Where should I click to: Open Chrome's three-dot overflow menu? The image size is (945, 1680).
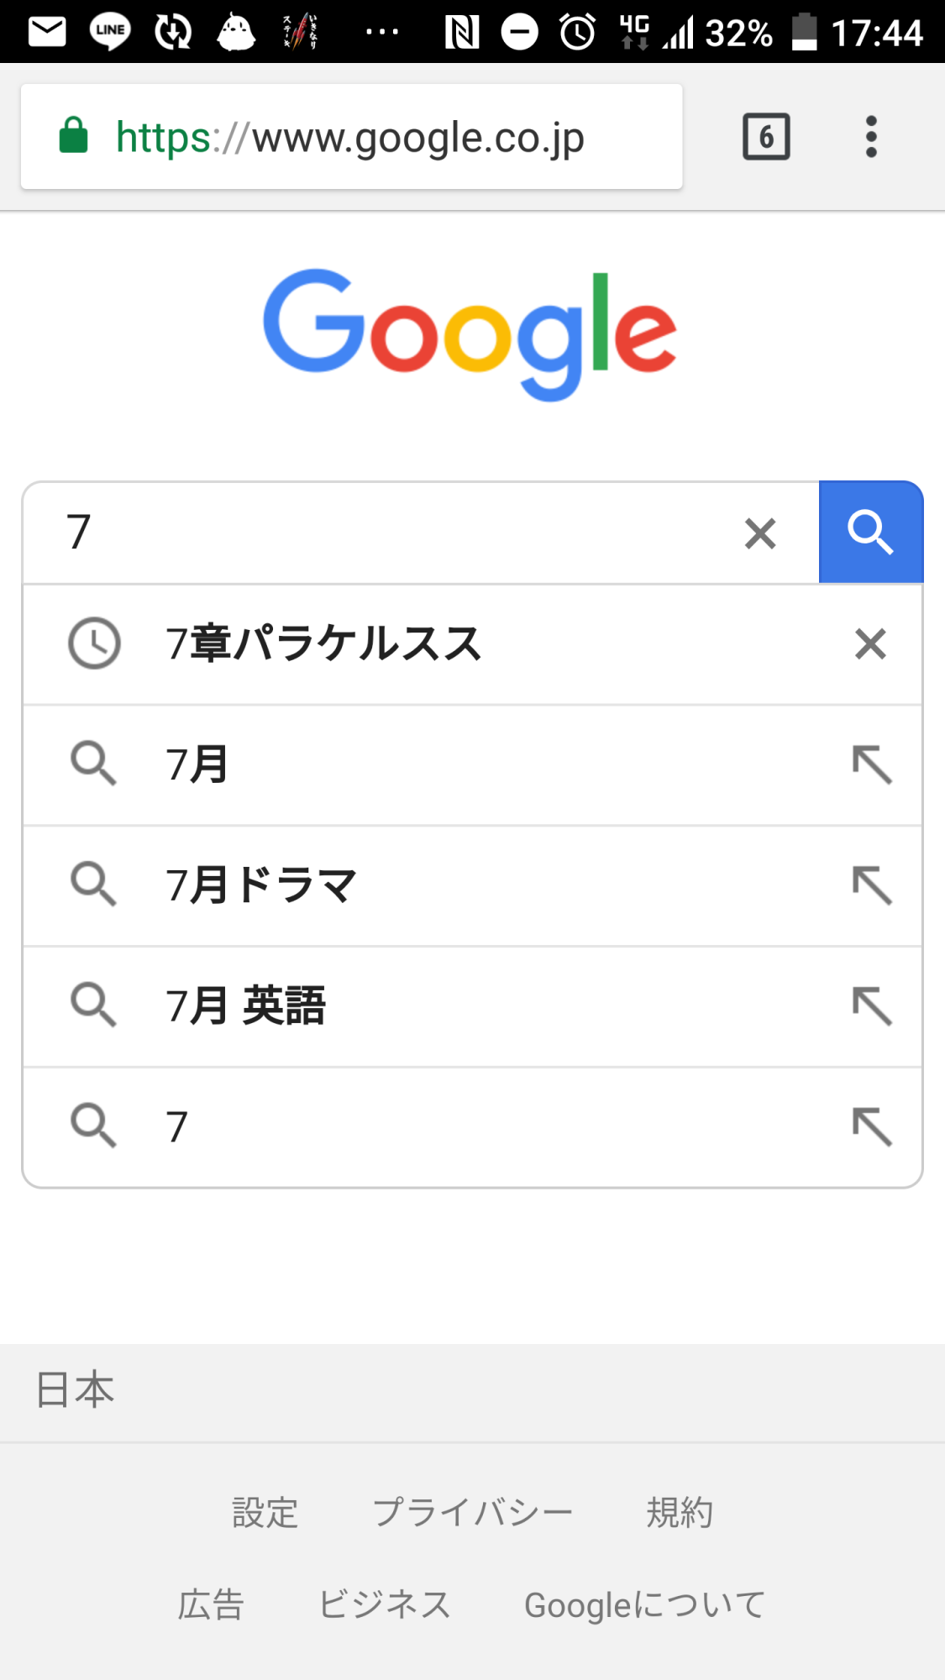pos(871,136)
